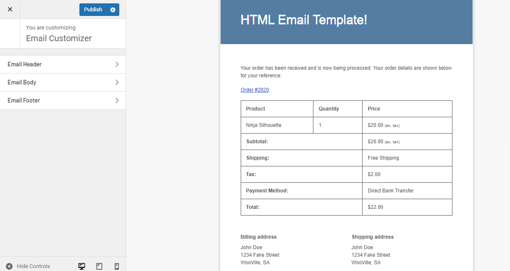
Task: Expand Email Header chevron arrow
Action: pyautogui.click(x=117, y=64)
